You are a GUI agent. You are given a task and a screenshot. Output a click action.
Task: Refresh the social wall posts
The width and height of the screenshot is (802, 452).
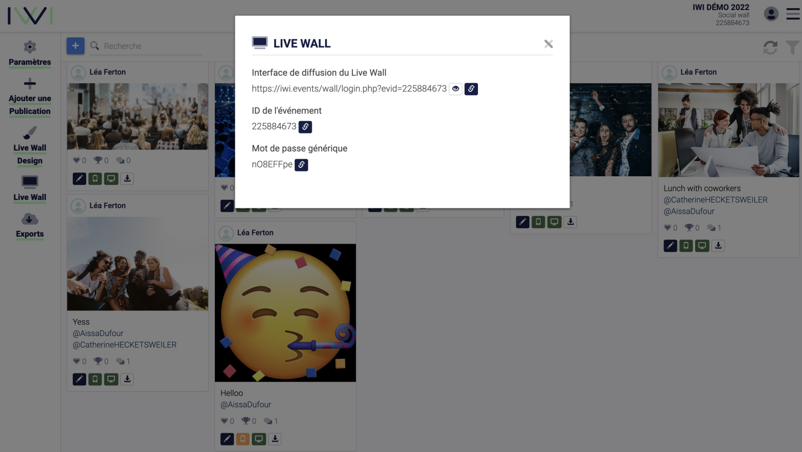tap(770, 48)
